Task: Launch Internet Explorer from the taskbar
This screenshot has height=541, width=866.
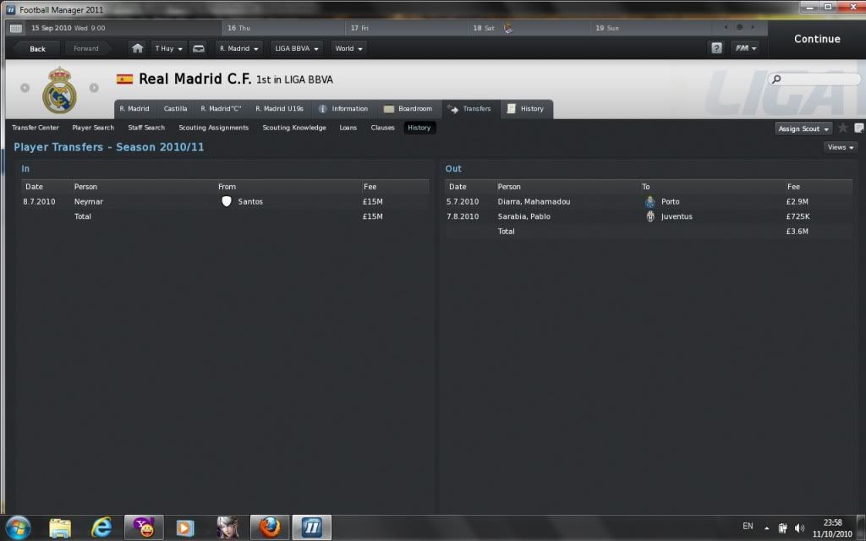Action: (x=101, y=528)
